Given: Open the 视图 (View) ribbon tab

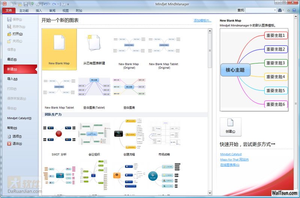Looking at the screenshot, I should point(66,10).
